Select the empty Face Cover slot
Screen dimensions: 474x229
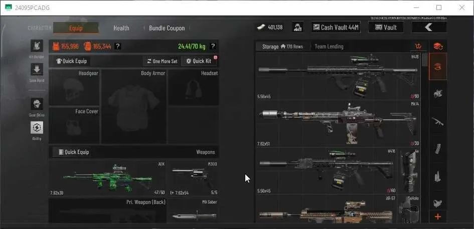74,125
